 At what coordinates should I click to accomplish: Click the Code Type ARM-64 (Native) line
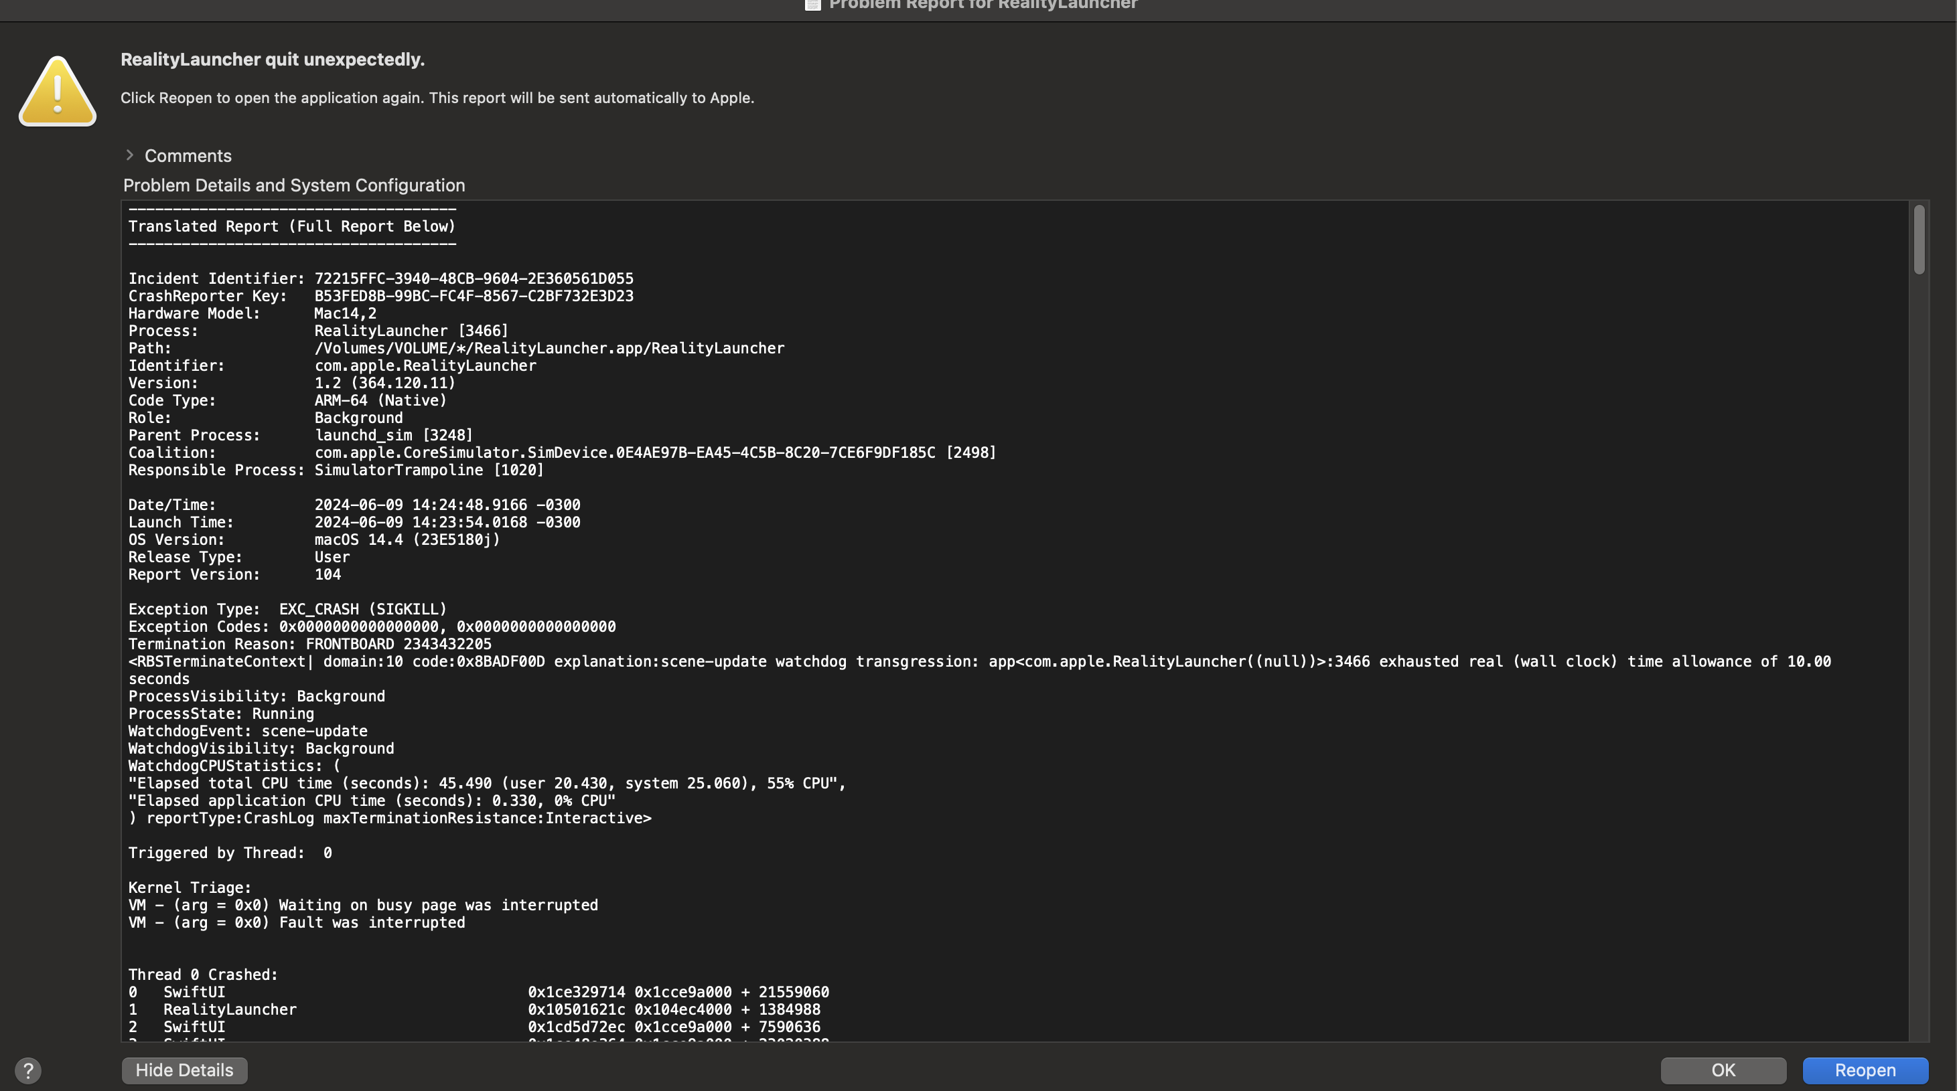(x=287, y=401)
